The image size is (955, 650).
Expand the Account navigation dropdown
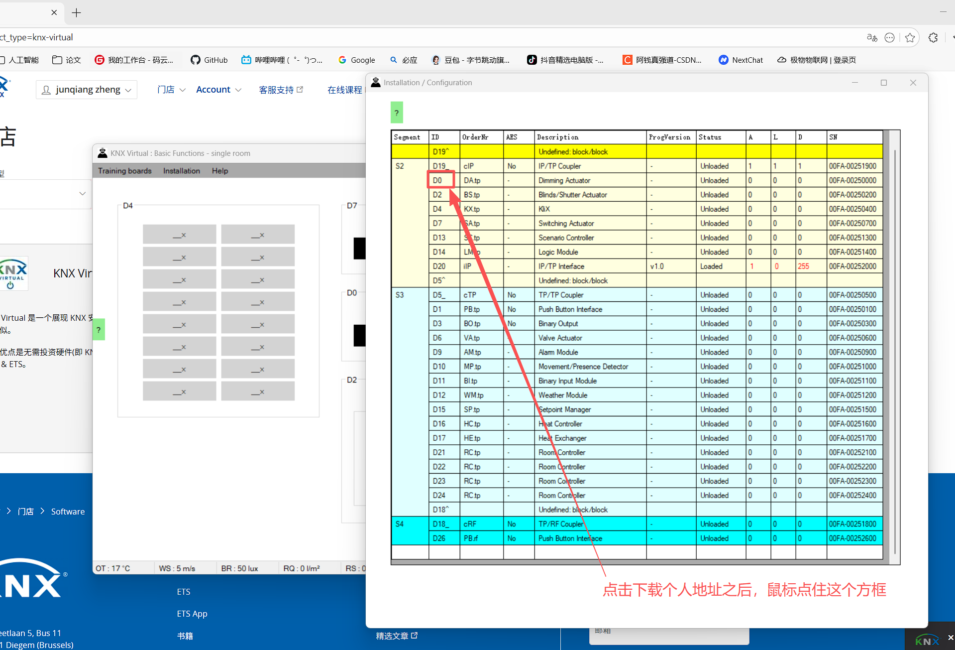218,90
